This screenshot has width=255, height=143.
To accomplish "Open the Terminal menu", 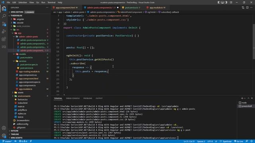I will pyautogui.click(x=51, y=2).
